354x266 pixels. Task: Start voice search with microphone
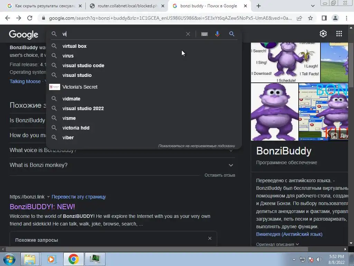tap(217, 34)
